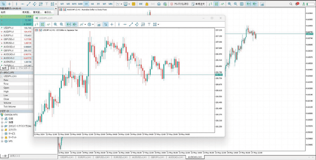Toggle algo trading (アルゴリズム取引) button
The height and width of the screenshot is (160, 316).
[x=179, y=4]
